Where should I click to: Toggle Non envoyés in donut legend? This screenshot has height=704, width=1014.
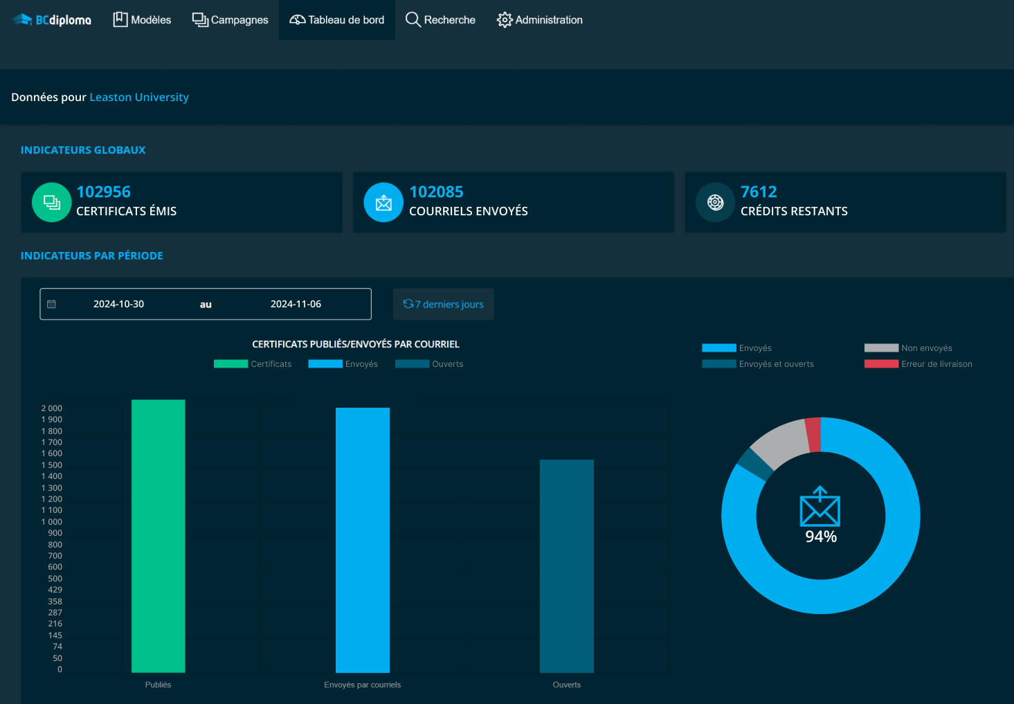[x=908, y=348]
